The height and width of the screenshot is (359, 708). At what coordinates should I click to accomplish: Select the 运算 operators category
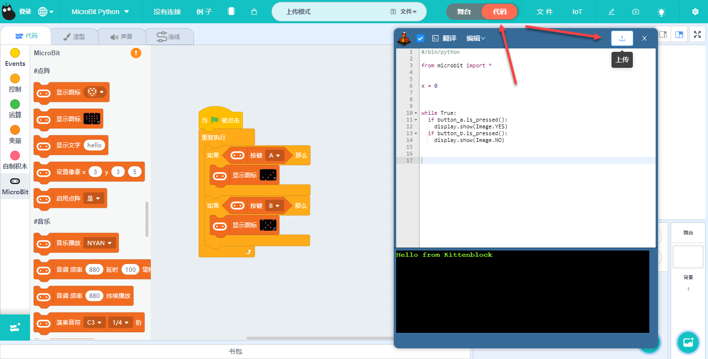(15, 109)
